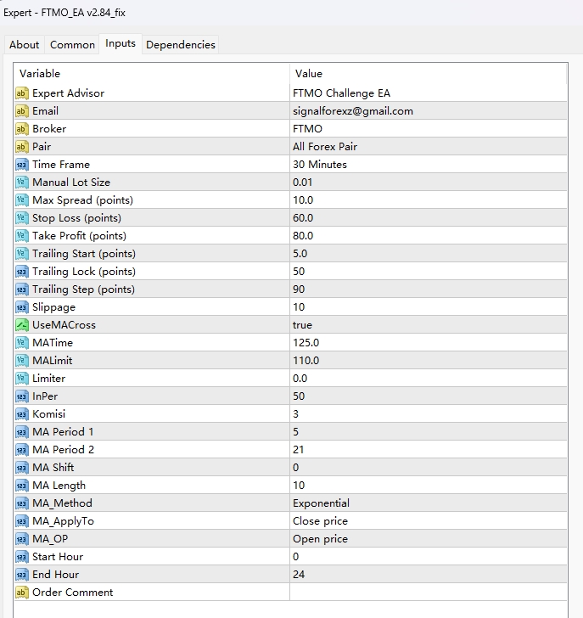Click the string icon beside Broker
This screenshot has width=583, height=618.
[22, 129]
